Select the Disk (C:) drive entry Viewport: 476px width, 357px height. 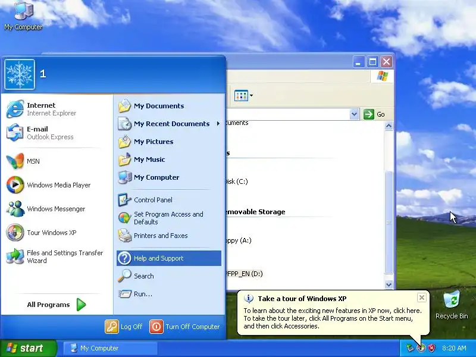click(x=237, y=181)
